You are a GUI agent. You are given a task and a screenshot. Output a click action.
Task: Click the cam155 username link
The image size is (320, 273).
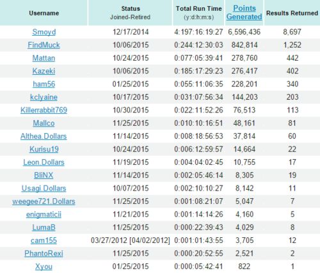point(44,240)
